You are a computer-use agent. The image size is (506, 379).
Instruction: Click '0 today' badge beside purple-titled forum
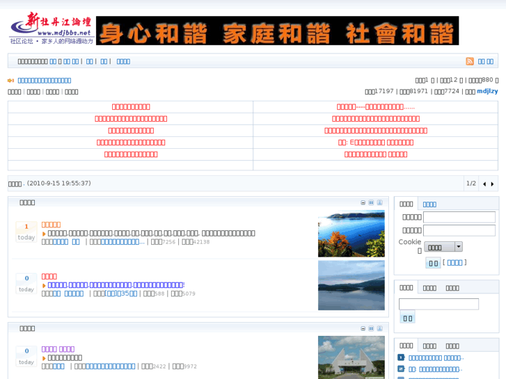pyautogui.click(x=26, y=356)
